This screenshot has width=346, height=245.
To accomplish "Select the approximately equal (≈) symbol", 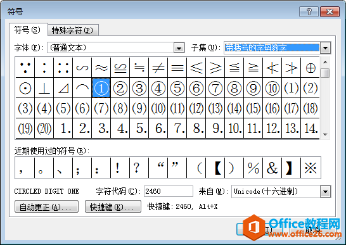I will click(101, 68).
